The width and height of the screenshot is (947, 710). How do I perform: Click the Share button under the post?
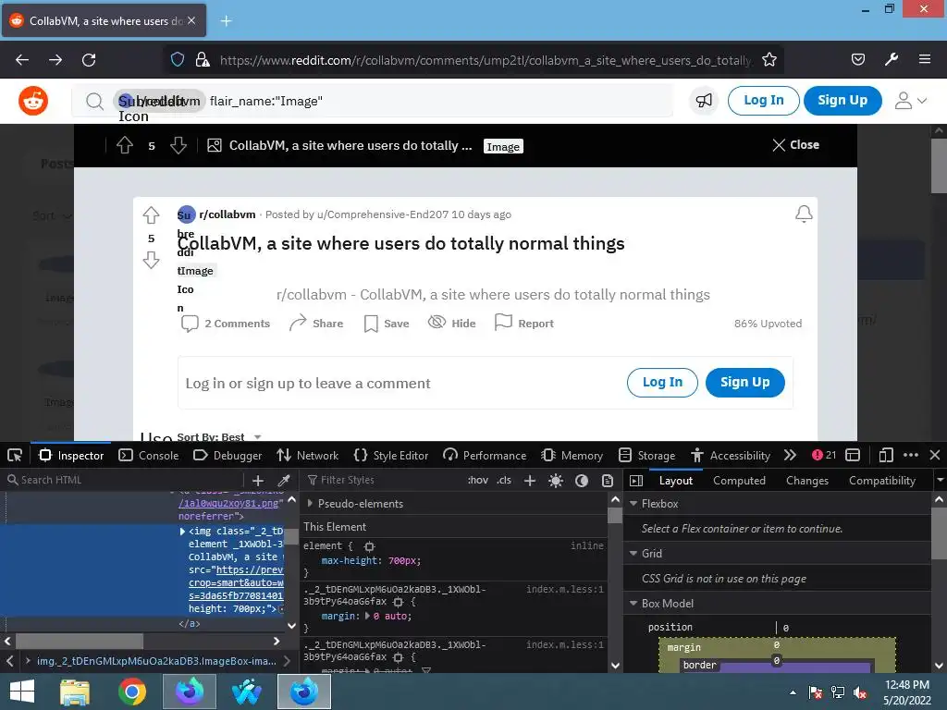(316, 324)
